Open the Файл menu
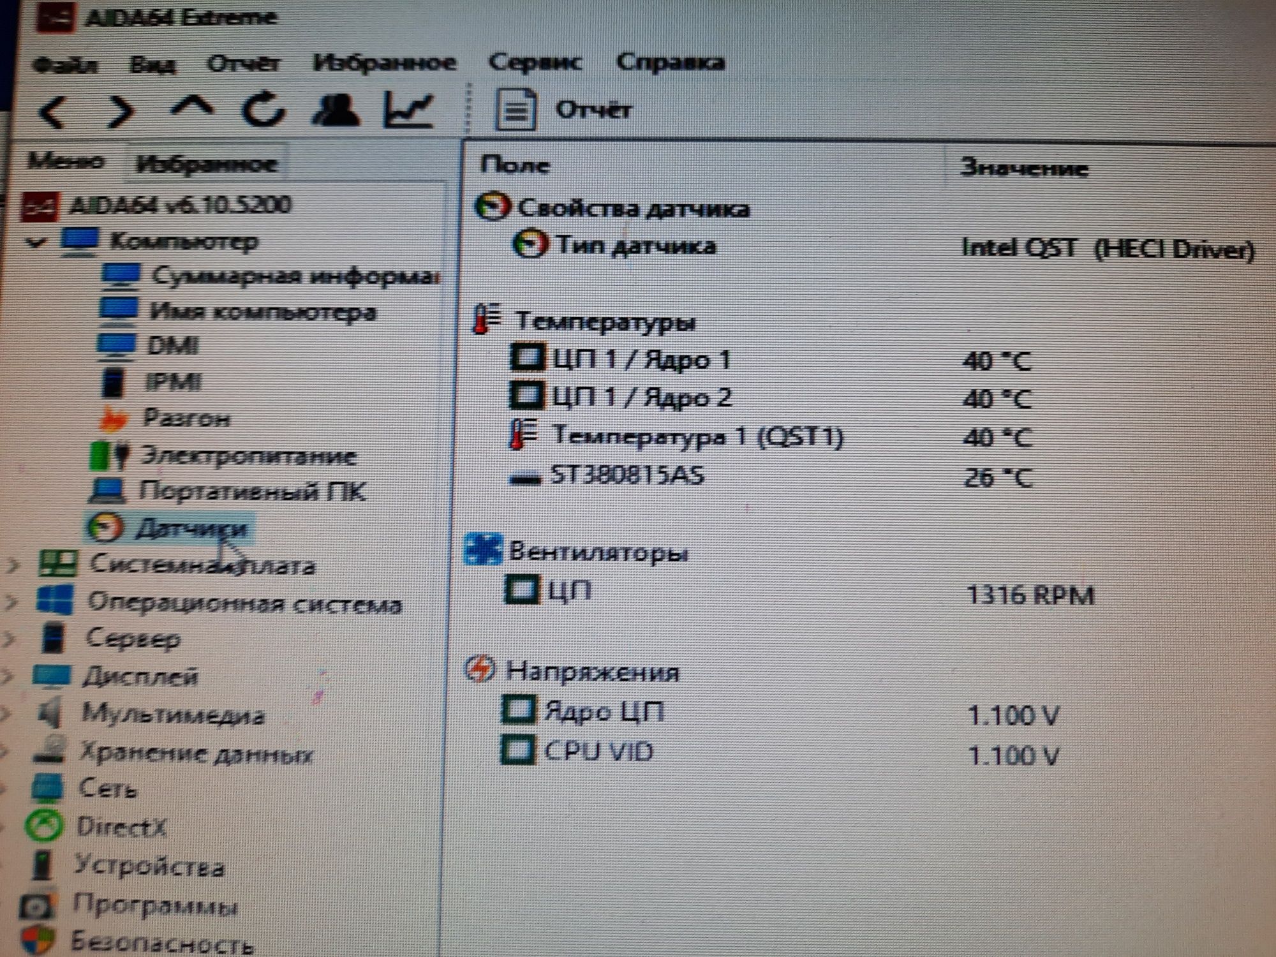The width and height of the screenshot is (1276, 957). click(65, 65)
